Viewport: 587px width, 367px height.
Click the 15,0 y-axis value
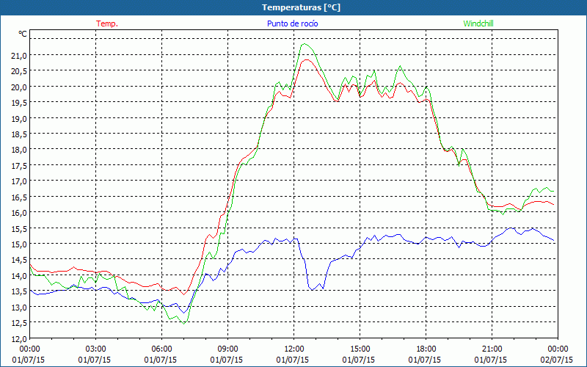[x=20, y=244]
